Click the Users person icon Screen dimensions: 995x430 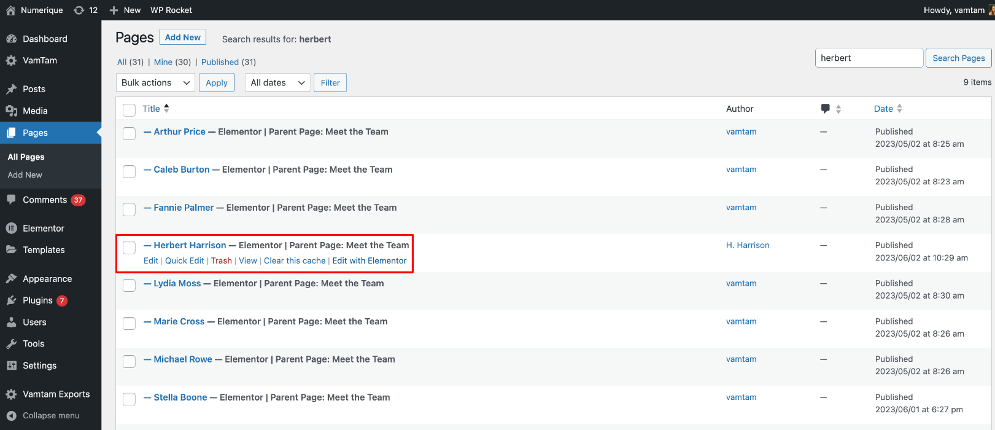point(11,322)
